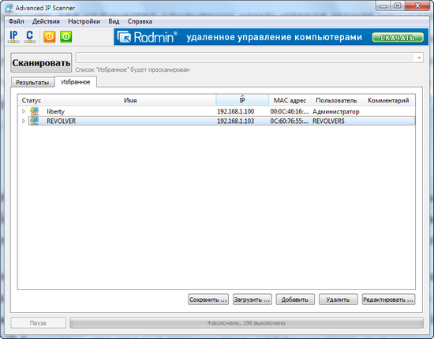Open the Файл menu
This screenshot has height=339, width=434.
16,21
